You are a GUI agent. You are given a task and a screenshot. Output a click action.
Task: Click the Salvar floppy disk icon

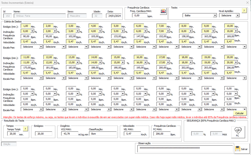pos(238,149)
